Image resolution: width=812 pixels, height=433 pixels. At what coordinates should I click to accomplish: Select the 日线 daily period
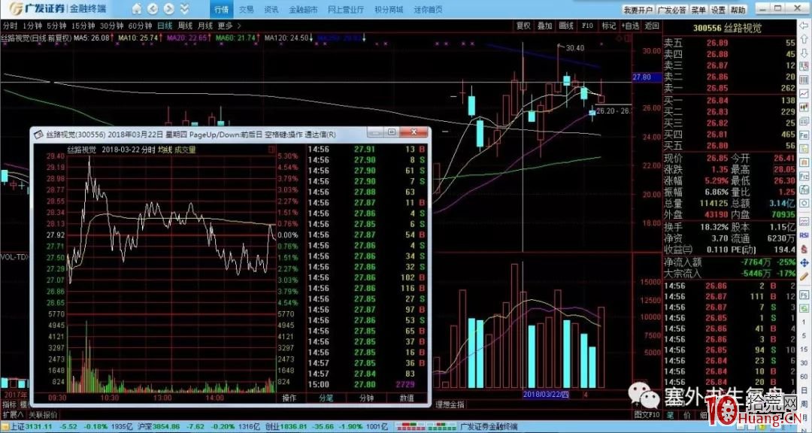point(165,26)
